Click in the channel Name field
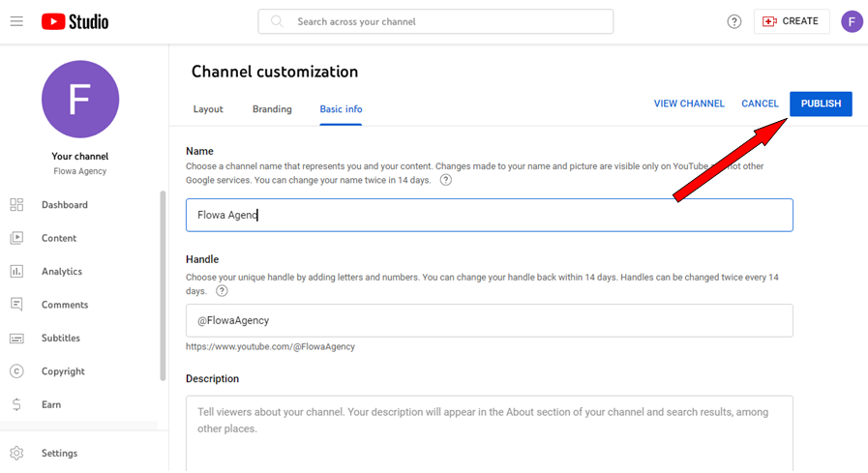The height and width of the screenshot is (473, 868). tap(490, 215)
